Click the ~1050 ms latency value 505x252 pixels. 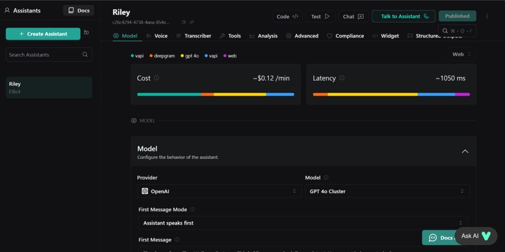tap(450, 78)
